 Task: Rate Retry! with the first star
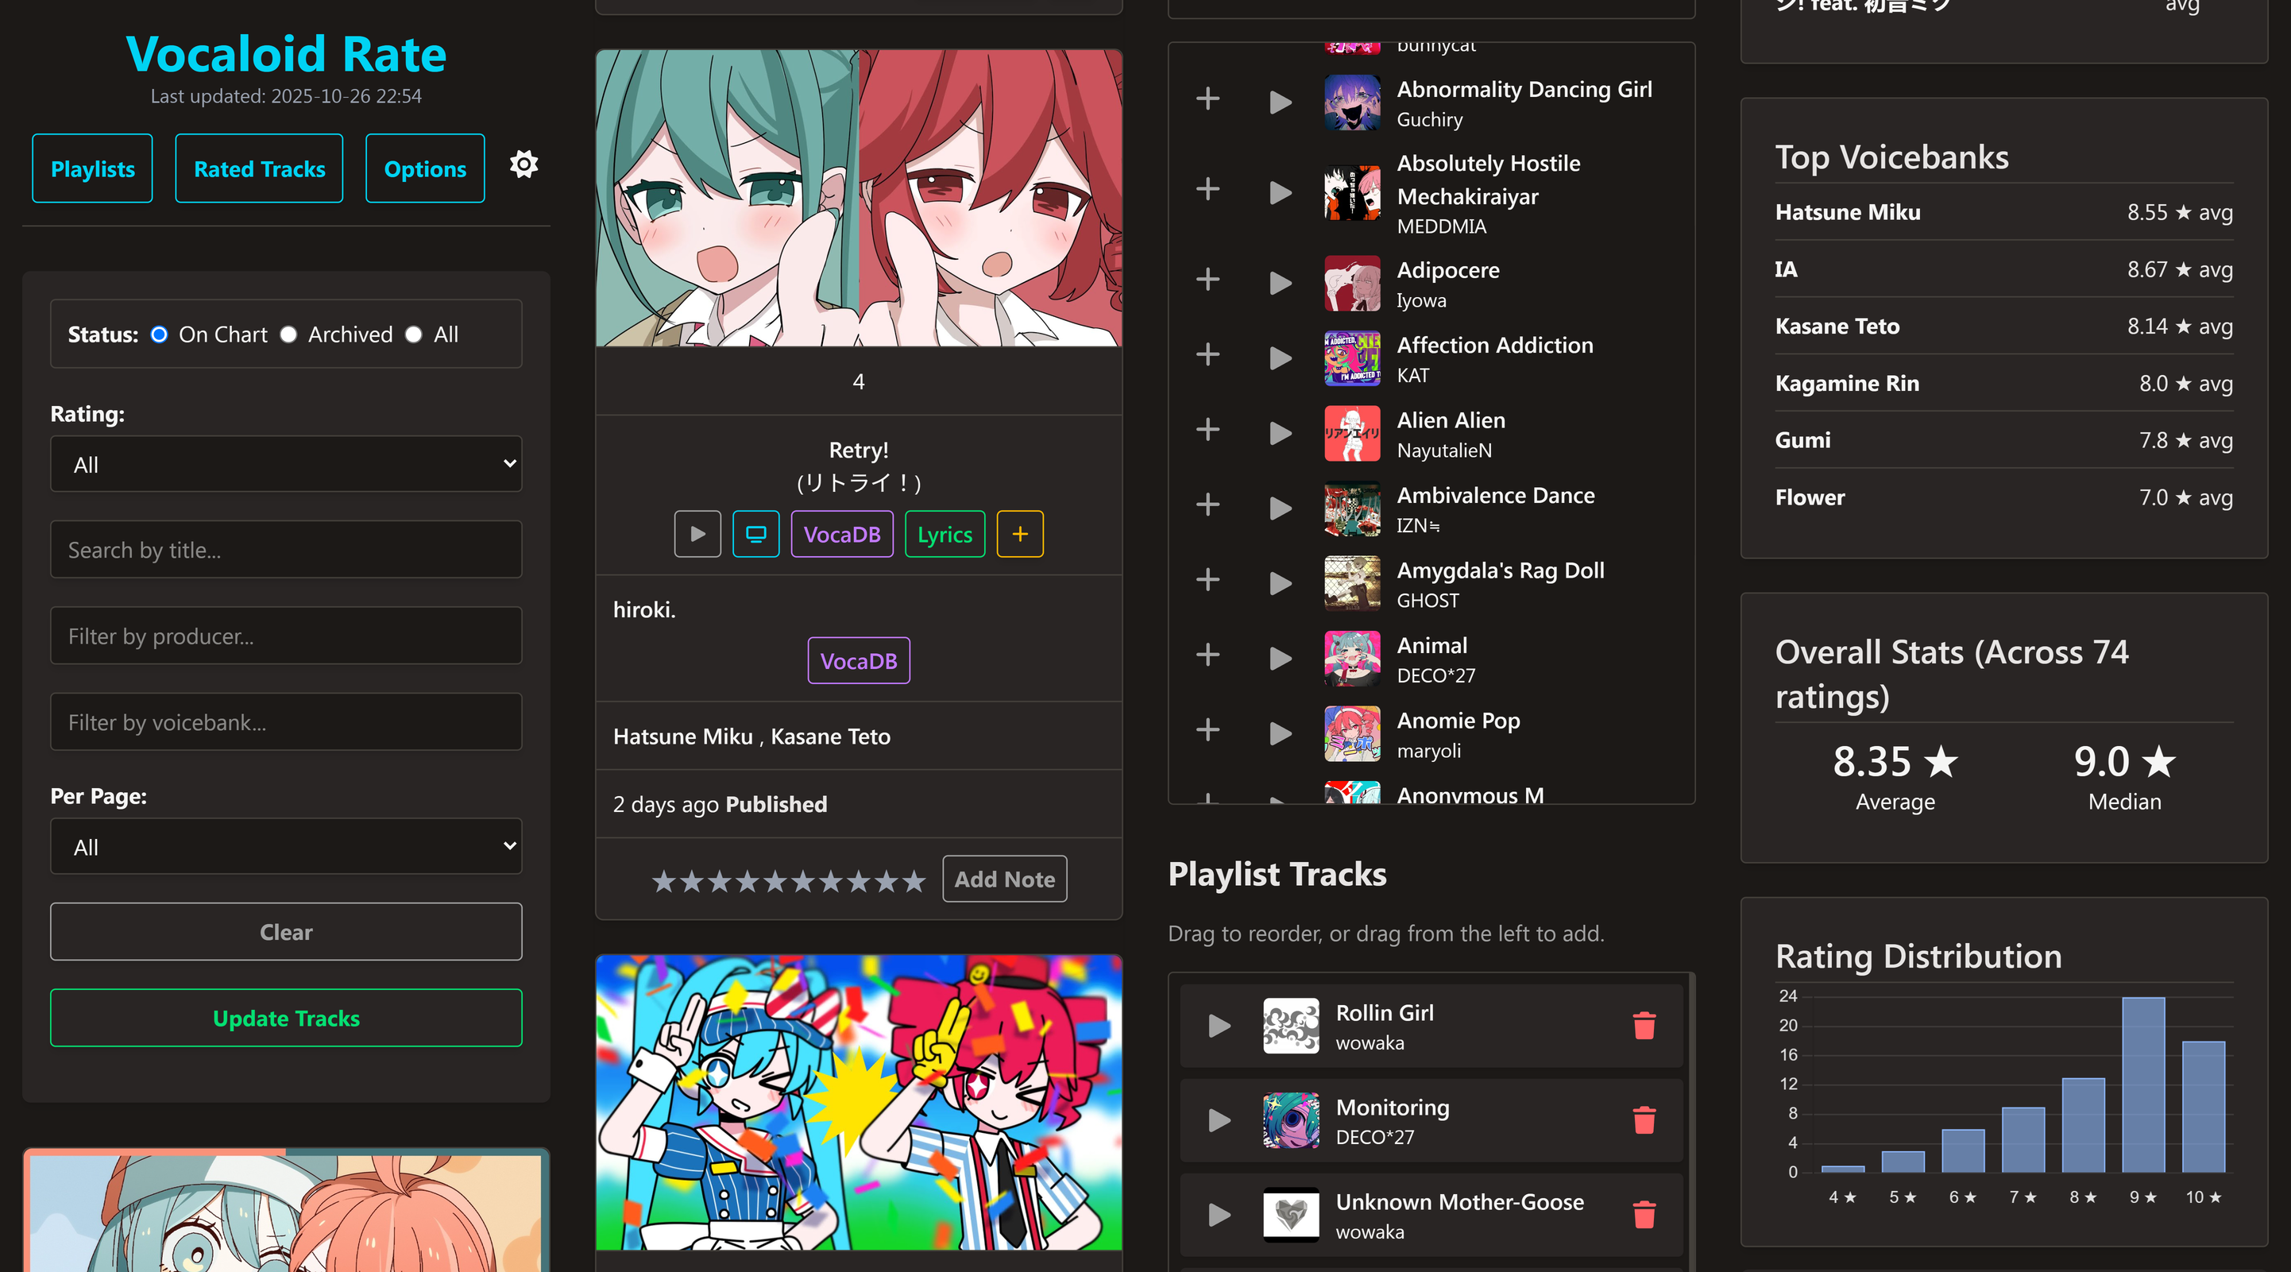coord(663,880)
